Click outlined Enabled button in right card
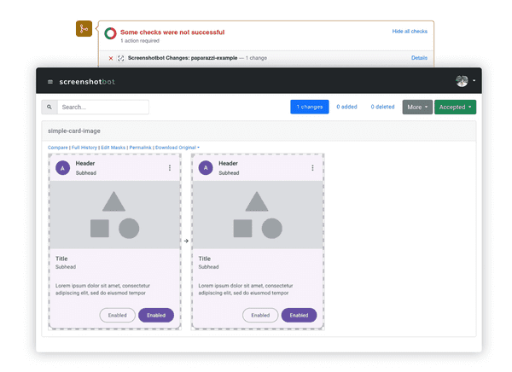 click(260, 315)
